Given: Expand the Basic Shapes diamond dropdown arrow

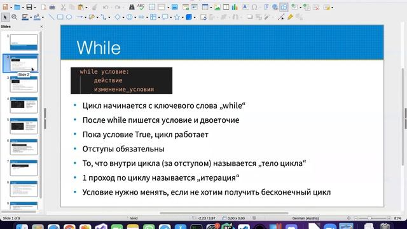Looking at the screenshot, I should 123,17.
